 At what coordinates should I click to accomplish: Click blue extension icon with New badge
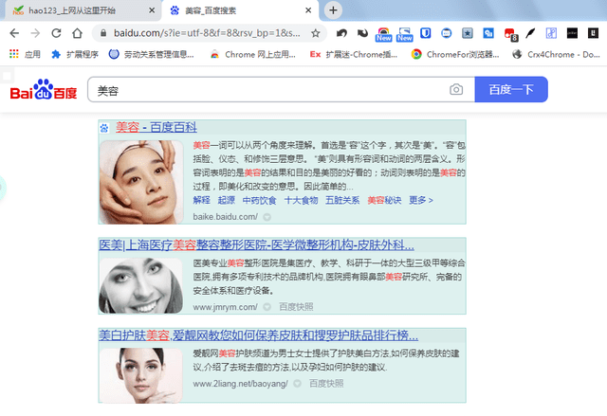tap(405, 34)
